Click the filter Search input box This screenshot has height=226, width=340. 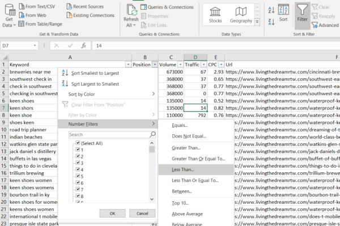[x=109, y=135]
